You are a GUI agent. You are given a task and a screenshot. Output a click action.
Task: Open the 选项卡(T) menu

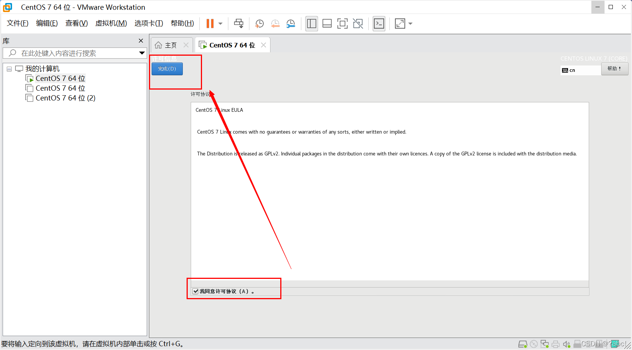[x=149, y=23]
